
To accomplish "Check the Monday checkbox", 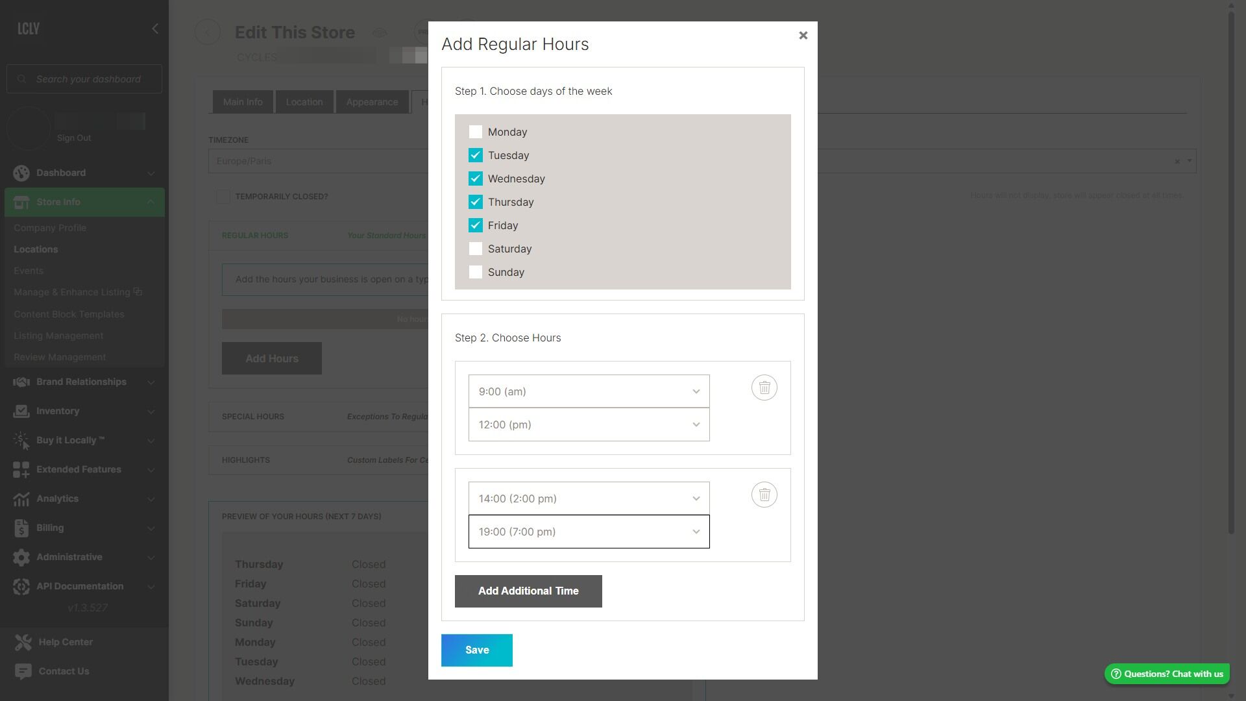I will pos(475,132).
